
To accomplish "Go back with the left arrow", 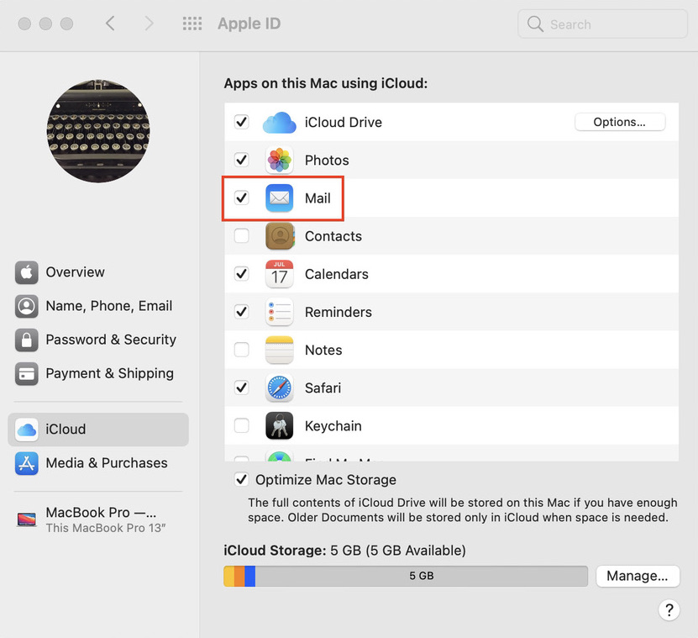I will click(x=110, y=24).
